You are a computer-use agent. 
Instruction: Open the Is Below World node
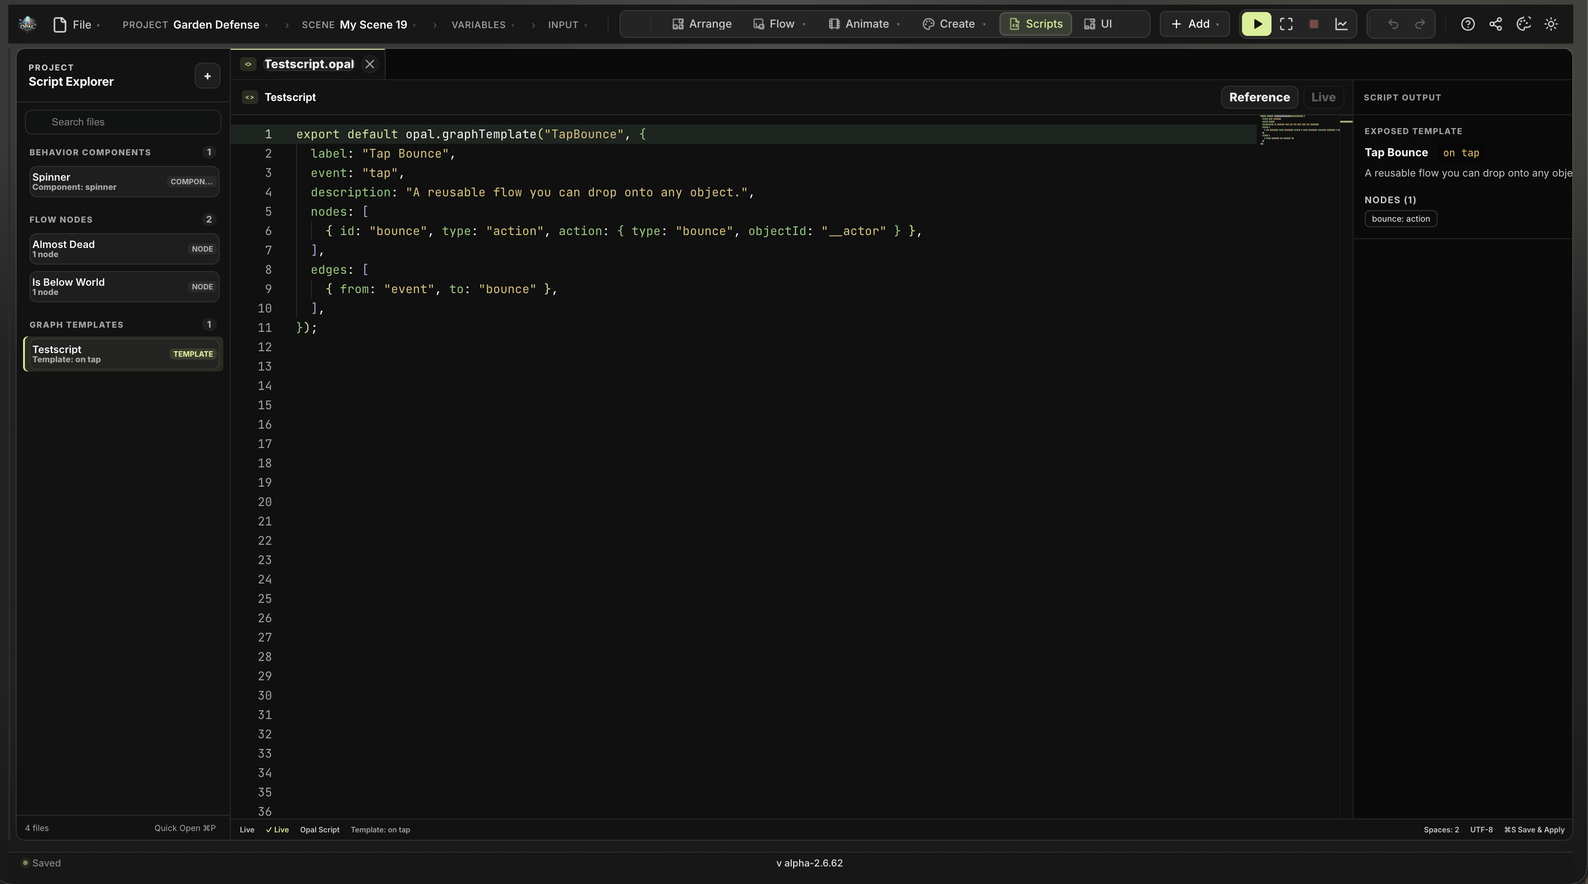coord(124,287)
